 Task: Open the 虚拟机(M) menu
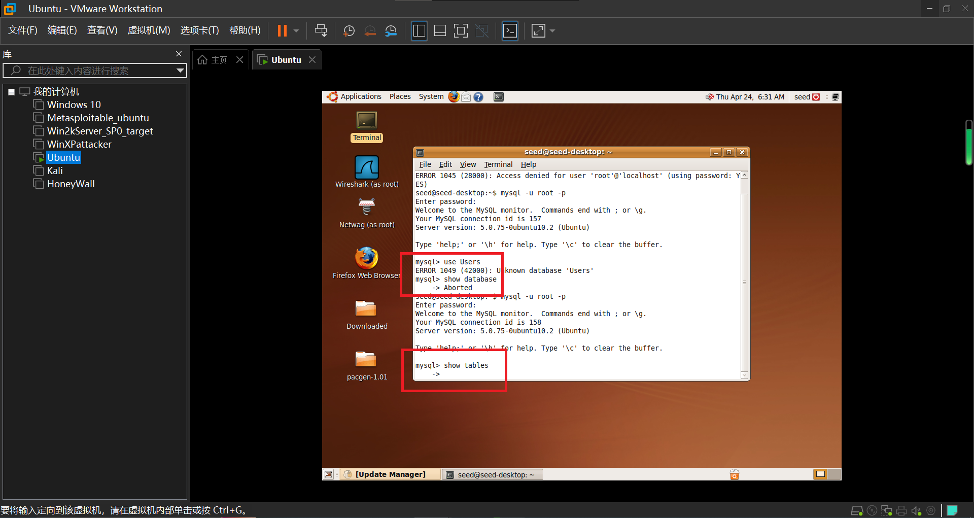pos(149,30)
